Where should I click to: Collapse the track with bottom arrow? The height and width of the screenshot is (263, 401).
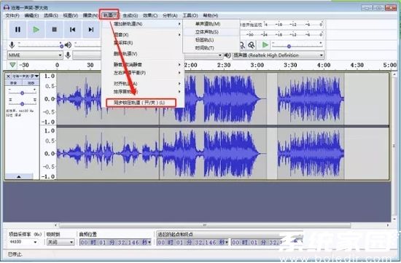19,176
